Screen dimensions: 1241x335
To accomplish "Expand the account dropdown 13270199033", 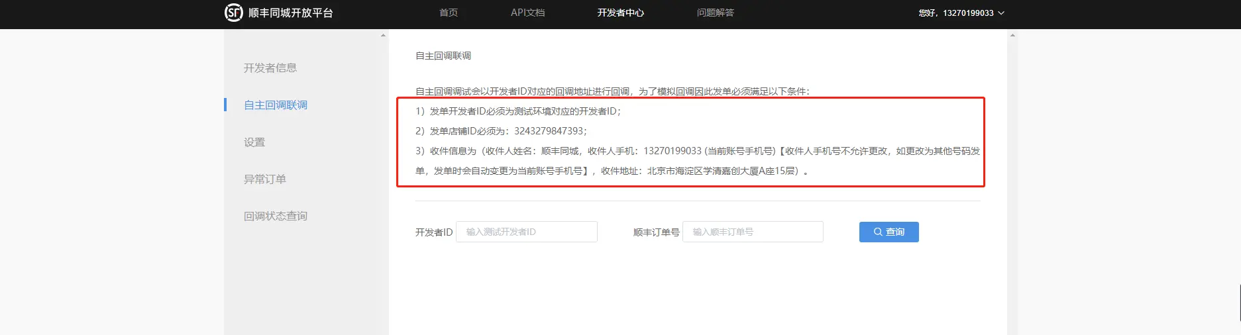I will pos(961,13).
